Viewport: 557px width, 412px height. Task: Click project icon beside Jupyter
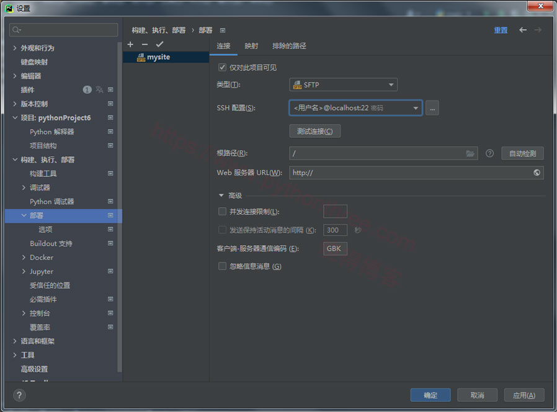(110, 271)
